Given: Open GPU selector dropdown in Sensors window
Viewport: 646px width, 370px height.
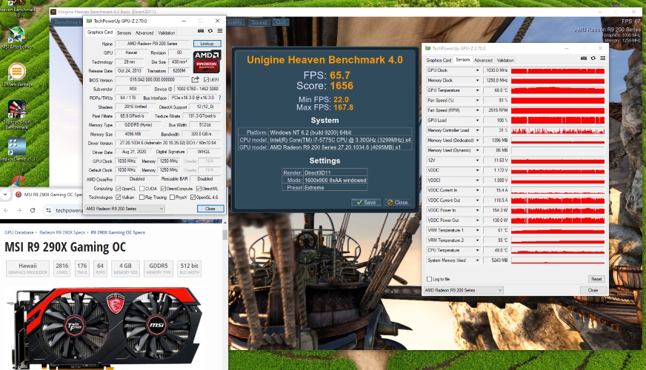Looking at the screenshot, I should 464,290.
